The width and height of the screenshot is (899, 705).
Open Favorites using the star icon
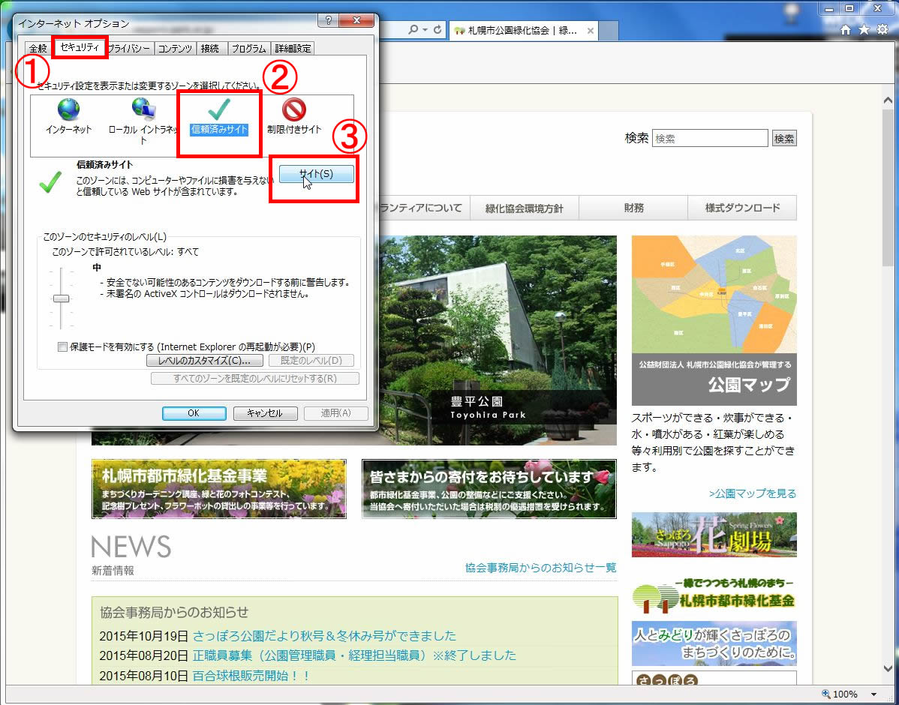[863, 29]
